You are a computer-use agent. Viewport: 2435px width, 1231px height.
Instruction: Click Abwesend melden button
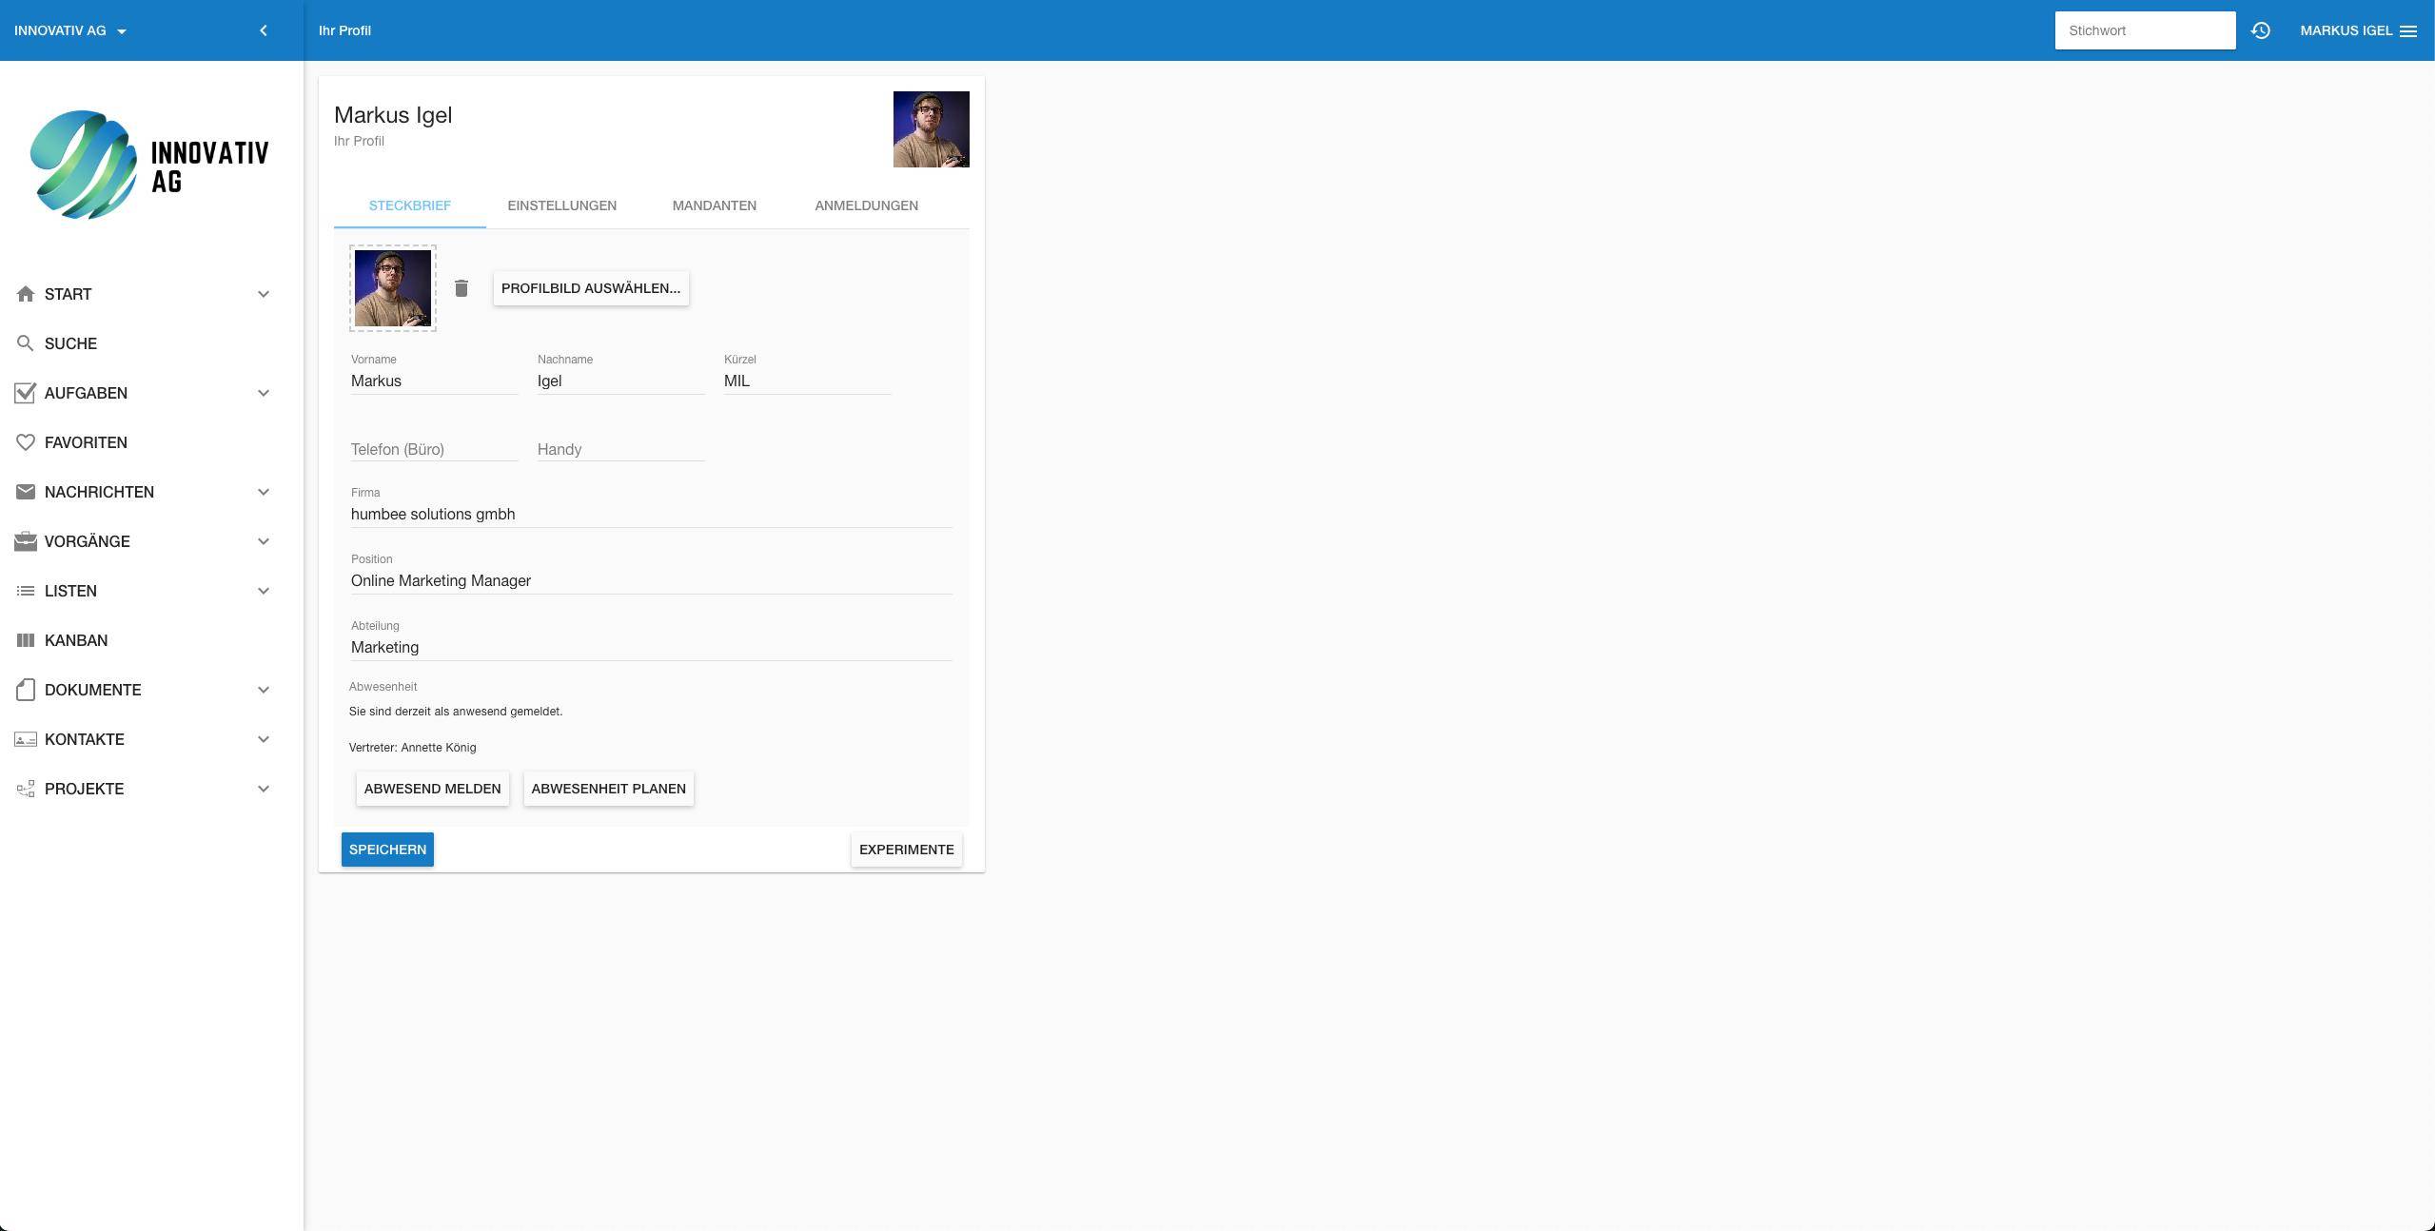432,789
